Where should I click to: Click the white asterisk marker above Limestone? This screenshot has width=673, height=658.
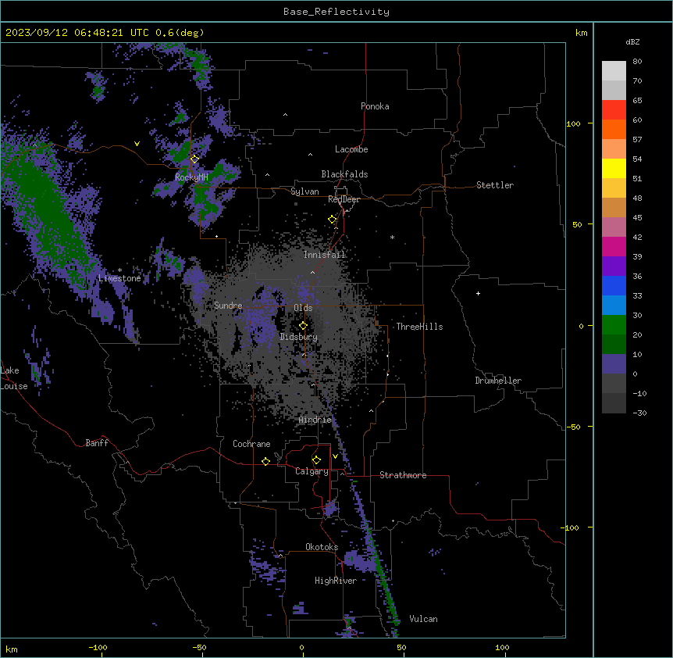[119, 270]
